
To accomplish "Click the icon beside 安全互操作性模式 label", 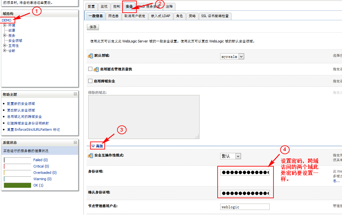I will (x=90, y=155).
